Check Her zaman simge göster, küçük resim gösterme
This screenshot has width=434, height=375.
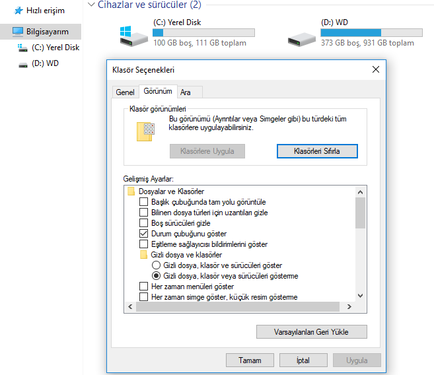coord(143,296)
